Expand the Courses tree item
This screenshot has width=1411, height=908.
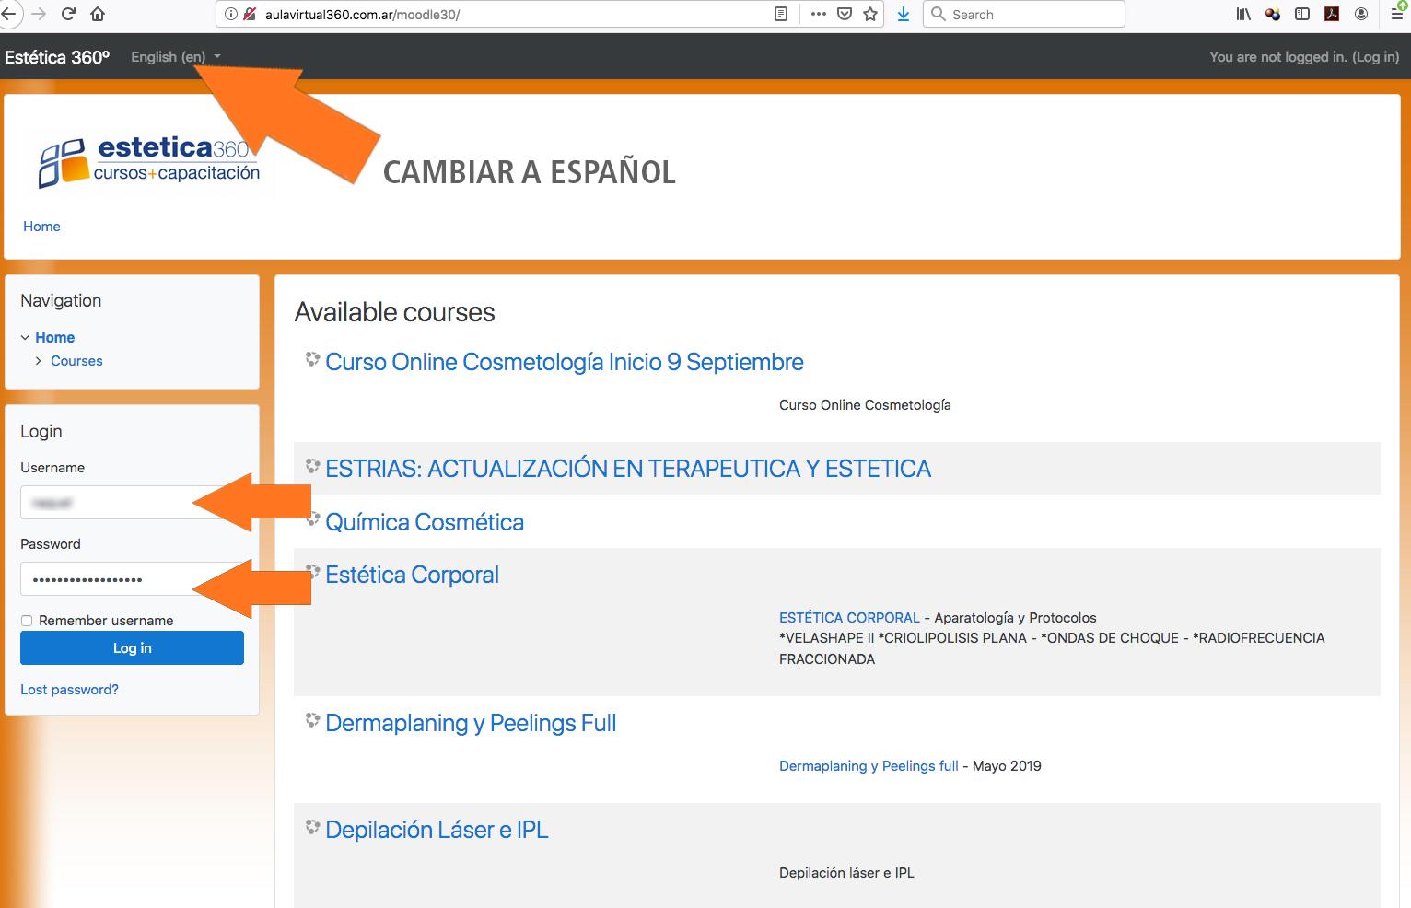[x=38, y=361]
